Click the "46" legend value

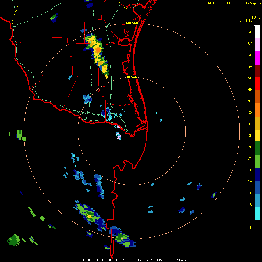[250, 90]
